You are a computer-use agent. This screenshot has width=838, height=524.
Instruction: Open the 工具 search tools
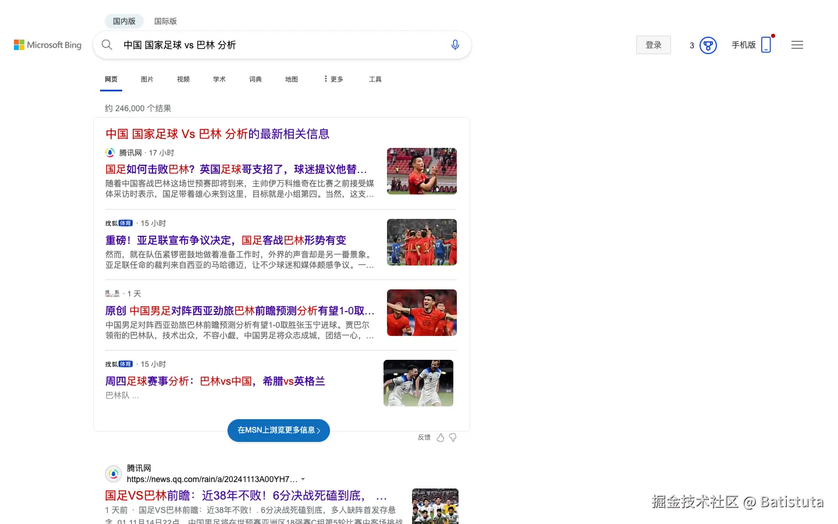(375, 79)
